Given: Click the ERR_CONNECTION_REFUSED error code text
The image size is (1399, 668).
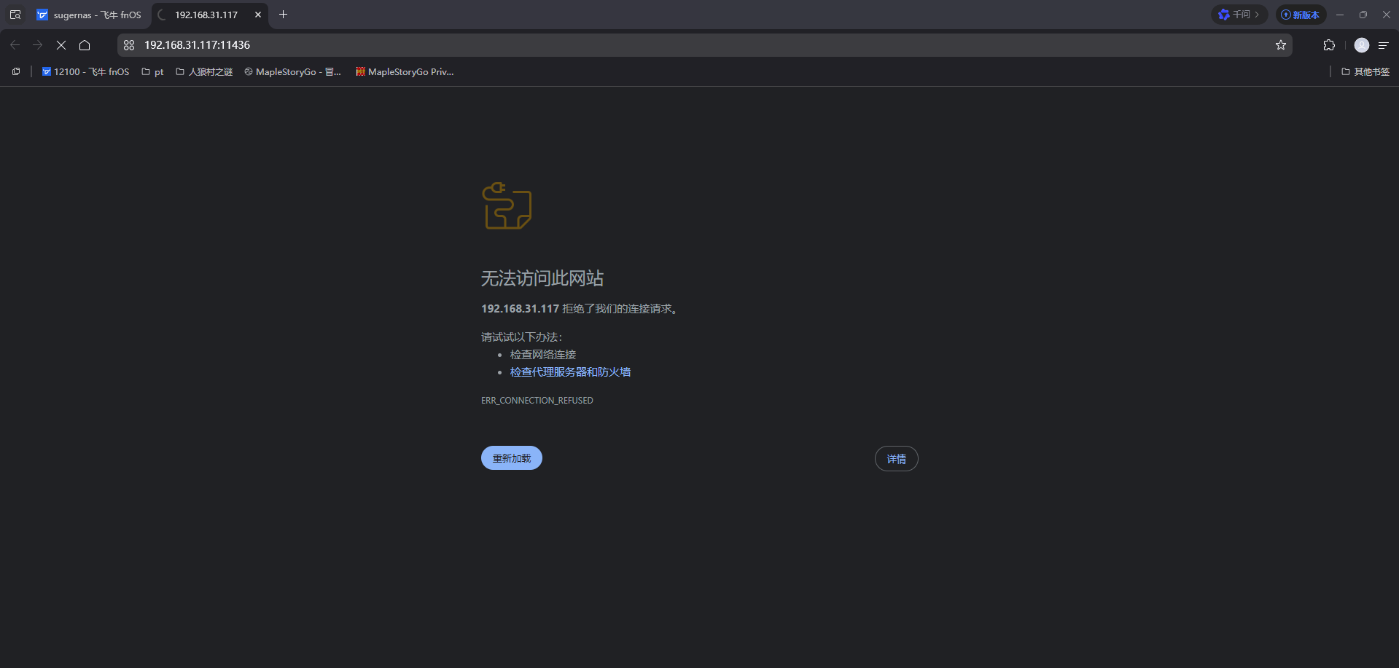Looking at the screenshot, I should pyautogui.click(x=537, y=401).
